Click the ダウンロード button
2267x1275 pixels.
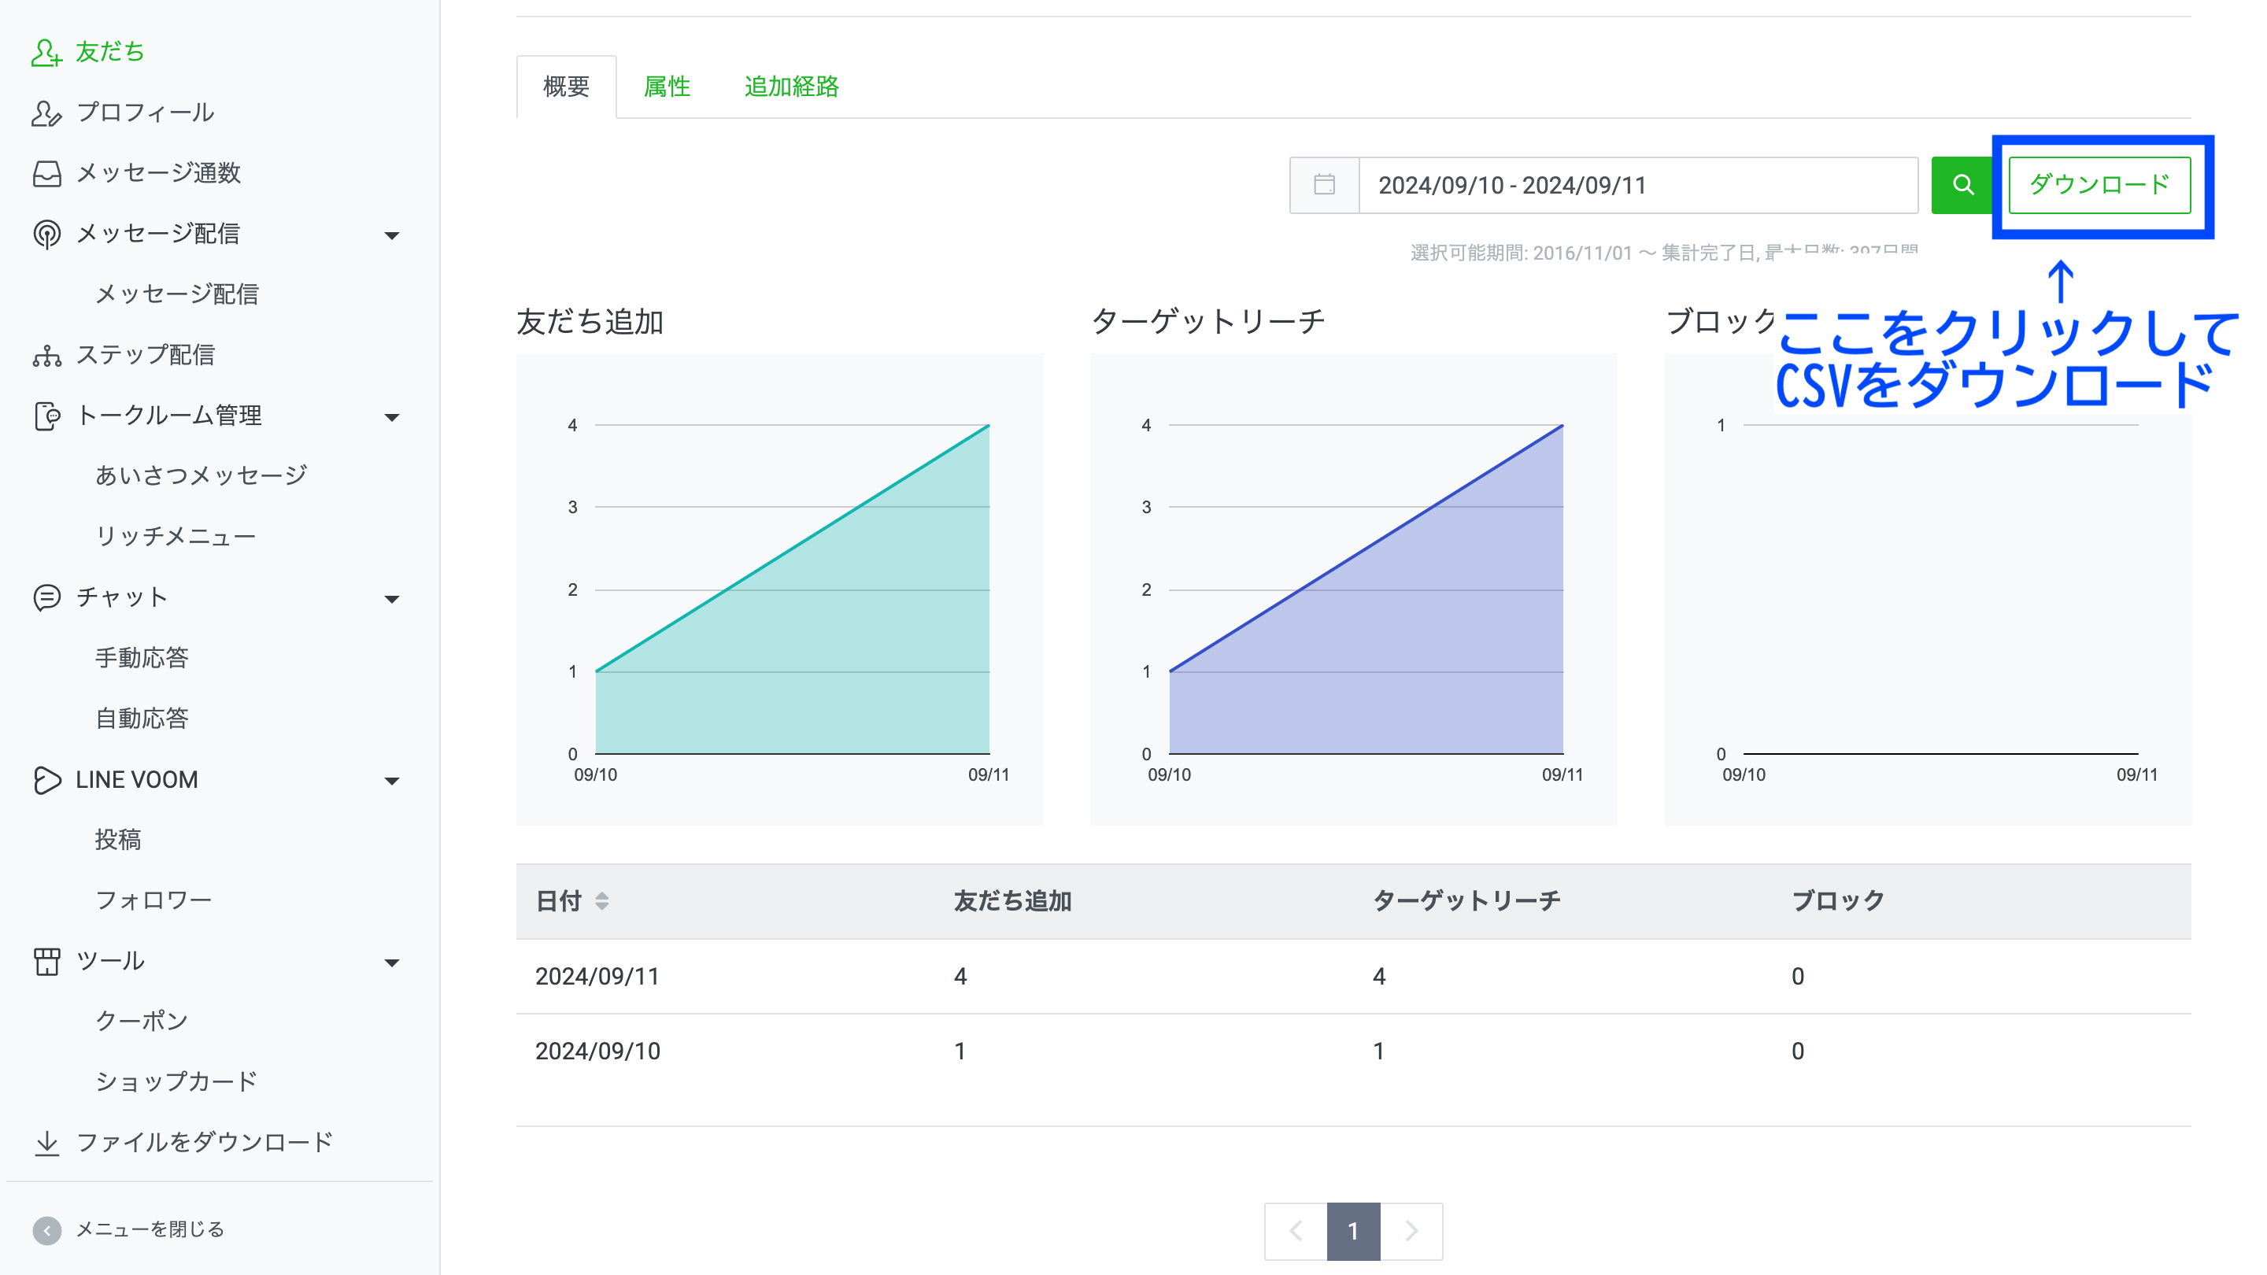coord(2099,185)
